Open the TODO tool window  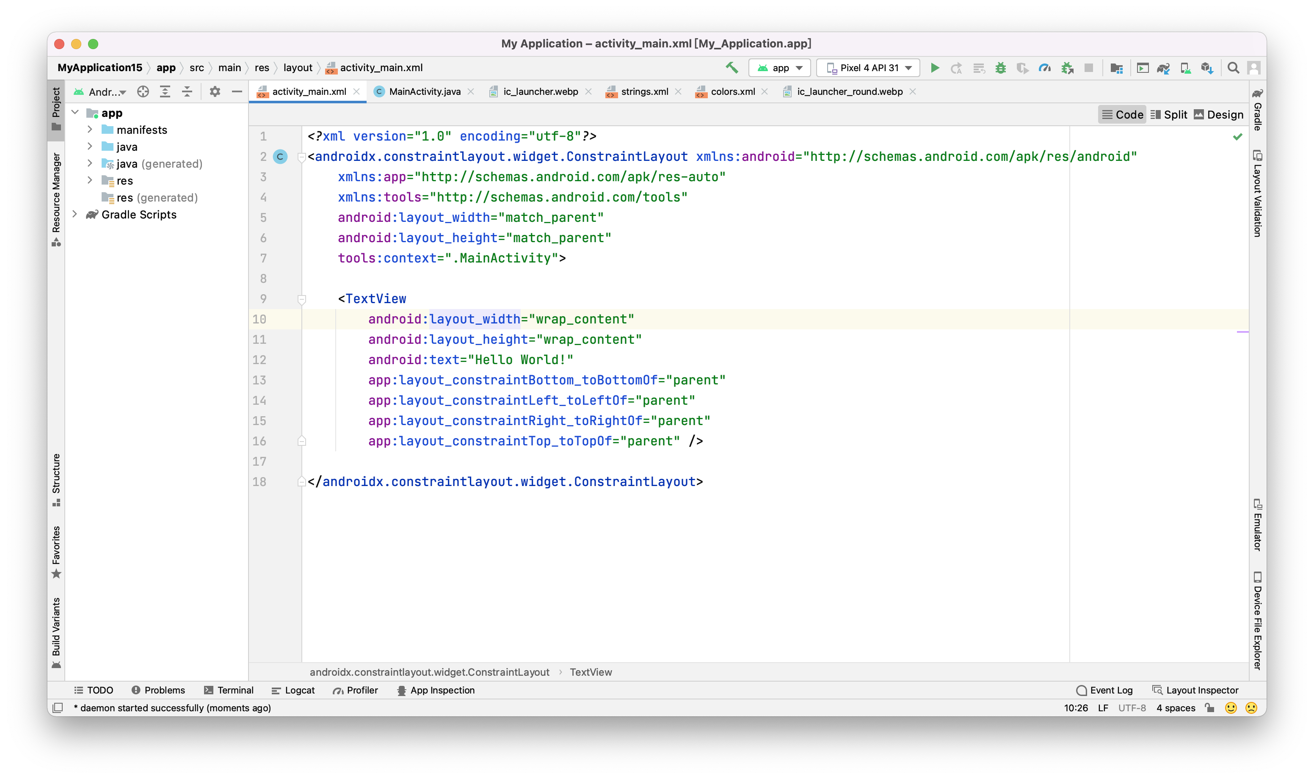tap(94, 690)
